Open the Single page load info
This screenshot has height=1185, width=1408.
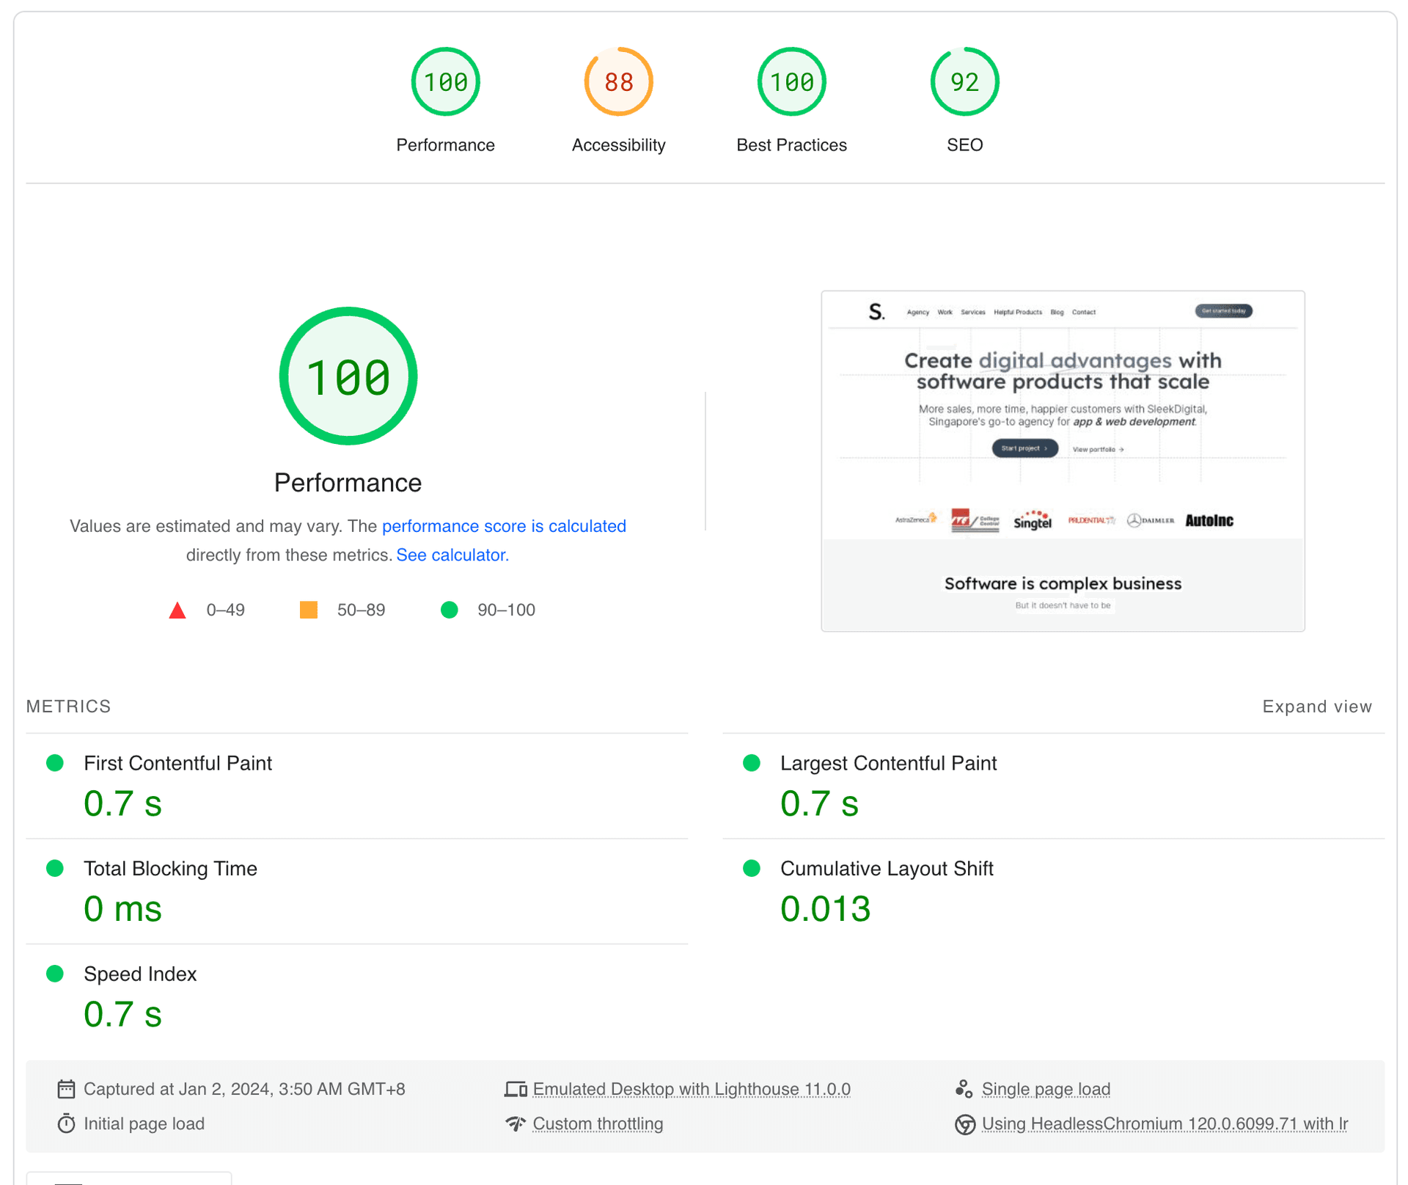pos(1045,1089)
